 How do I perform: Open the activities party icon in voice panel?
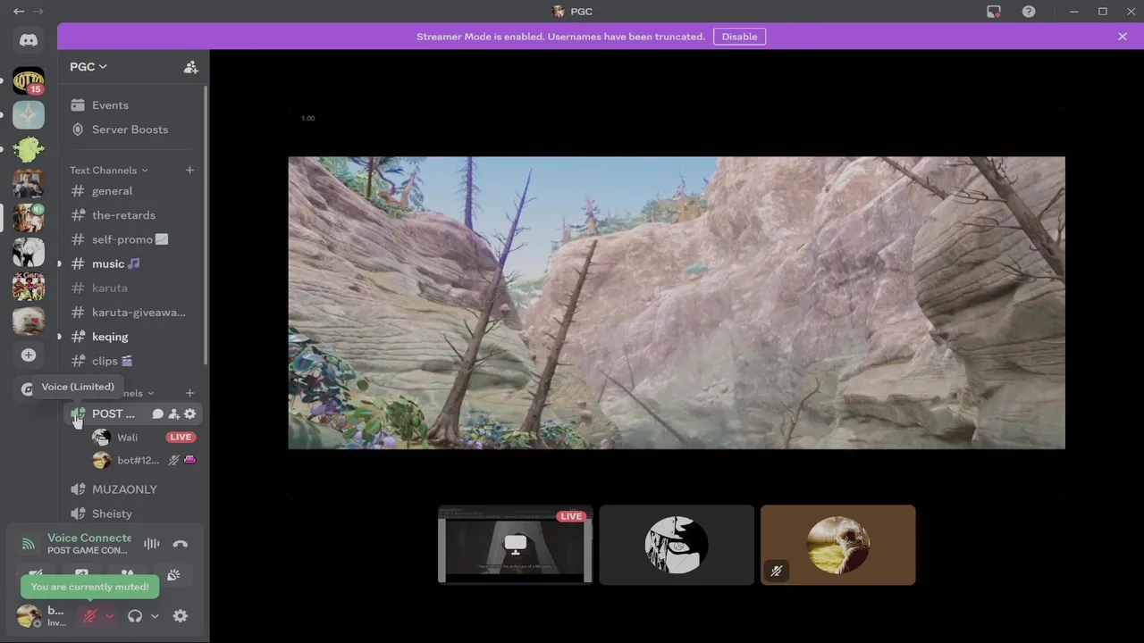point(173,575)
